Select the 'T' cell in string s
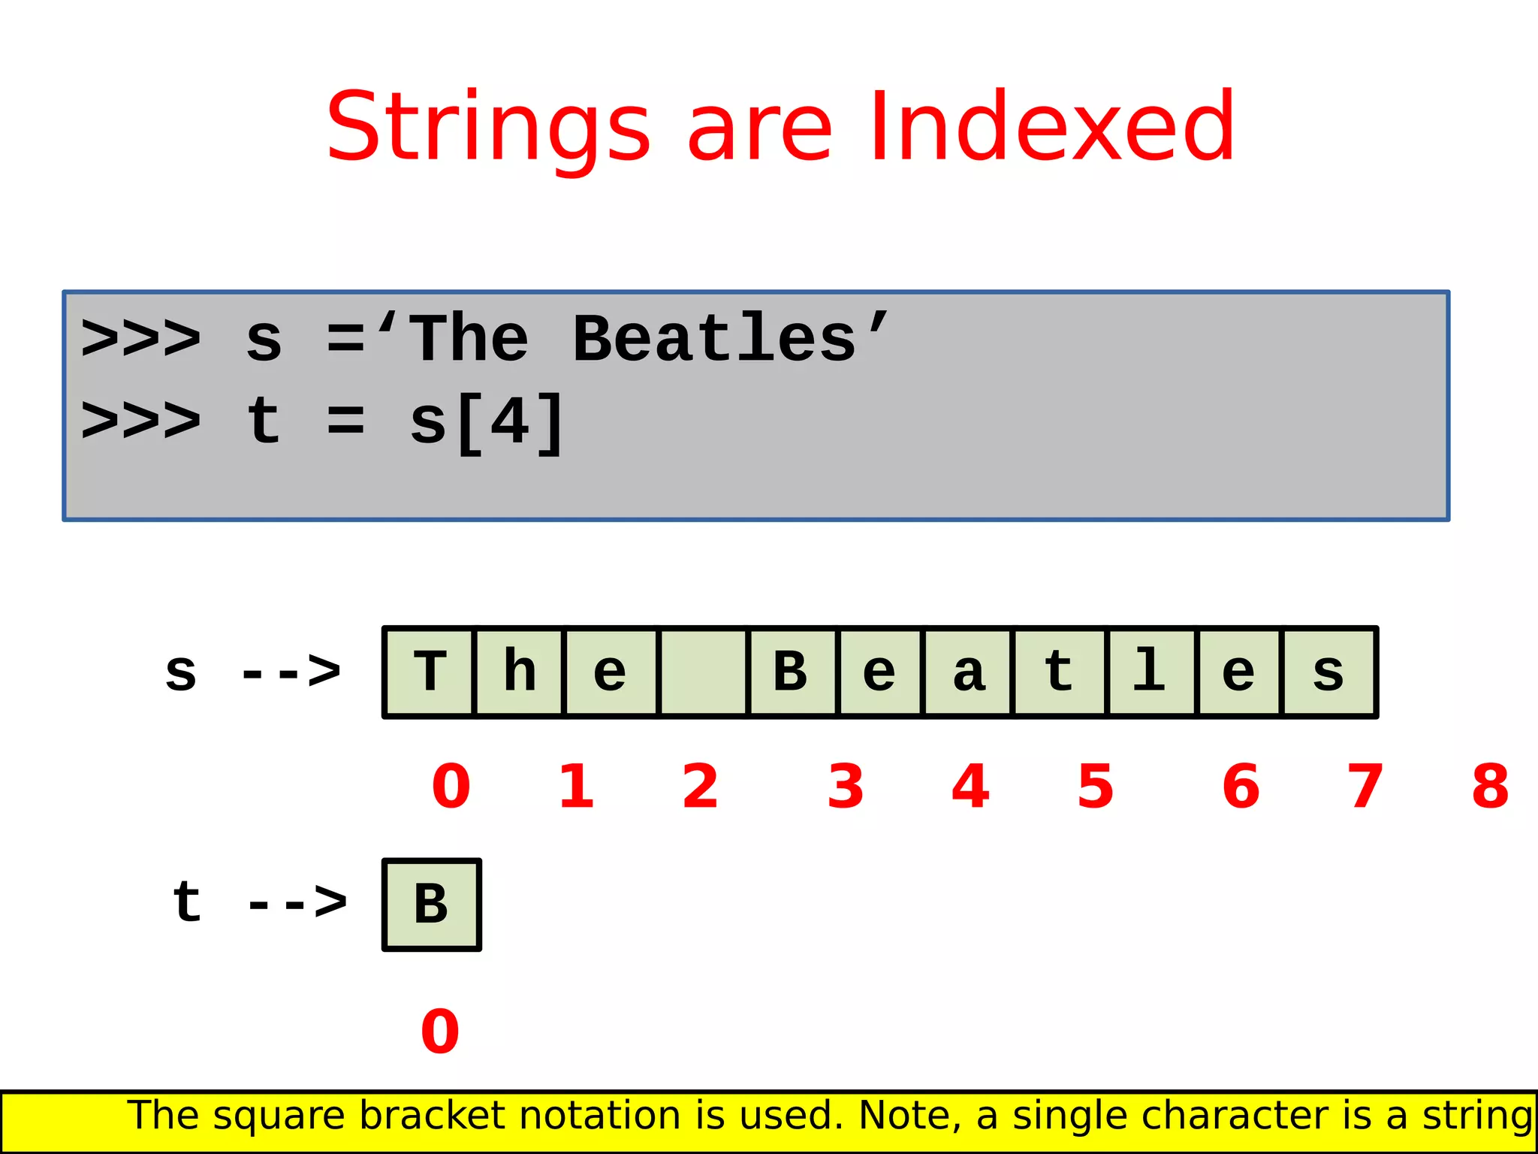This screenshot has width=1538, height=1154. coord(430,672)
